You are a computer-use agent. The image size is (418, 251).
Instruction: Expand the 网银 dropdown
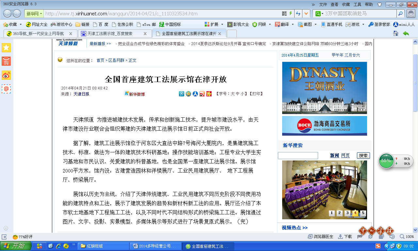coord(269,24)
